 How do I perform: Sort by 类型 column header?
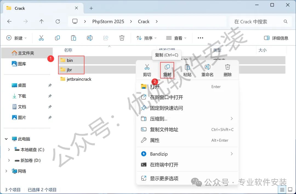click(217, 50)
